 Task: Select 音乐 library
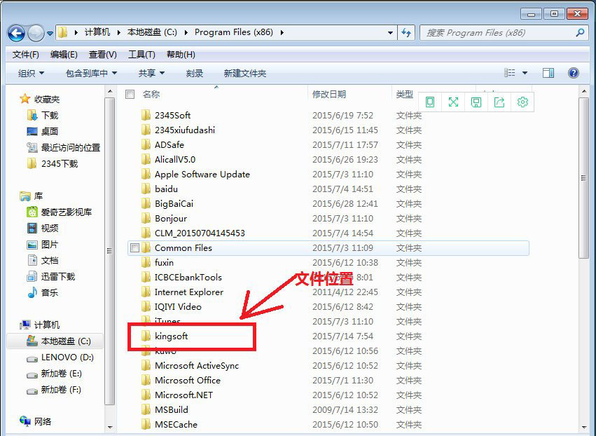point(43,292)
